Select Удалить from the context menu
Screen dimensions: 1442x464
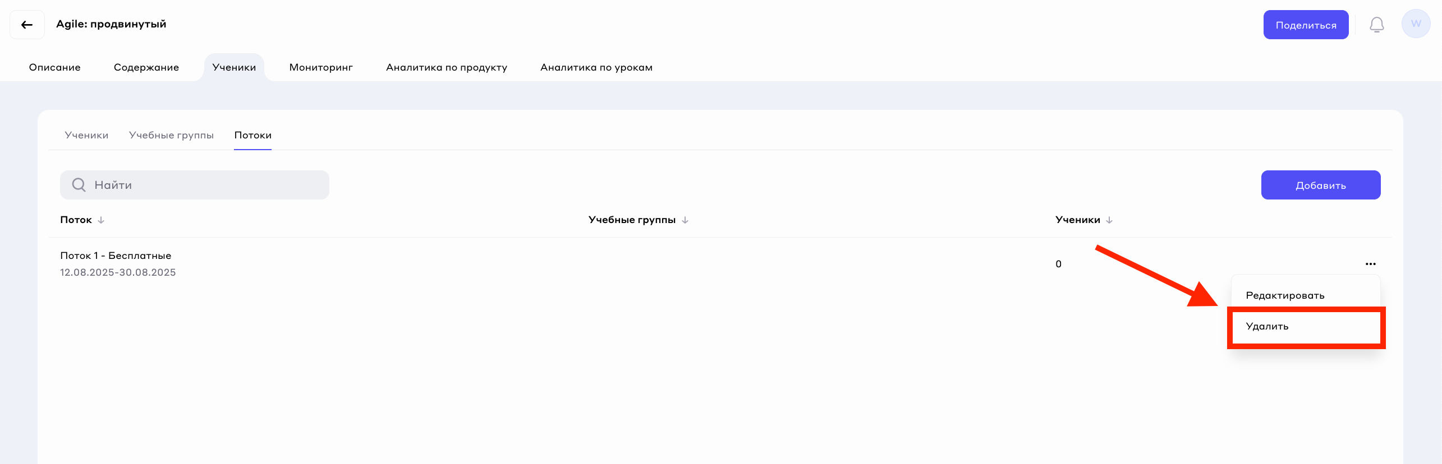[x=1267, y=327]
